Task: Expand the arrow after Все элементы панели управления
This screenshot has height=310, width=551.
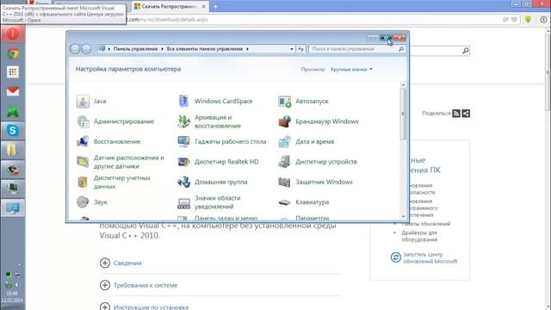Action: (x=247, y=49)
